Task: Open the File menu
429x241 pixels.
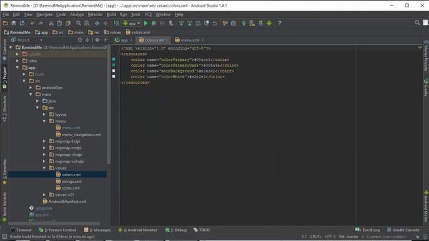Action: [x=5, y=14]
